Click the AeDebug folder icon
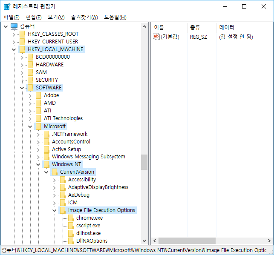This screenshot has height=255, width=274. (x=63, y=195)
